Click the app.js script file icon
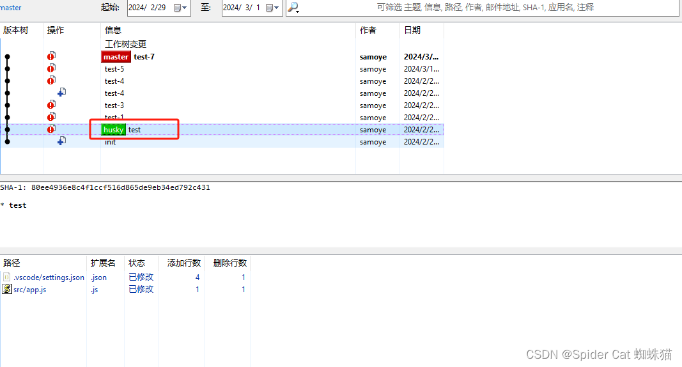 click(x=7, y=289)
